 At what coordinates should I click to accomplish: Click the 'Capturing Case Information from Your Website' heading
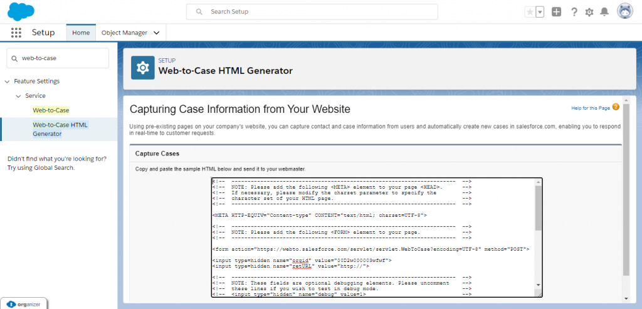pos(240,109)
